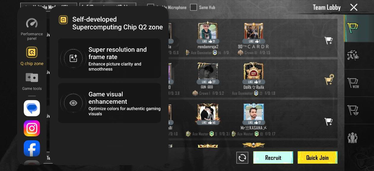
Task: Open the WOW recruit cart tab
Action: click(353, 83)
